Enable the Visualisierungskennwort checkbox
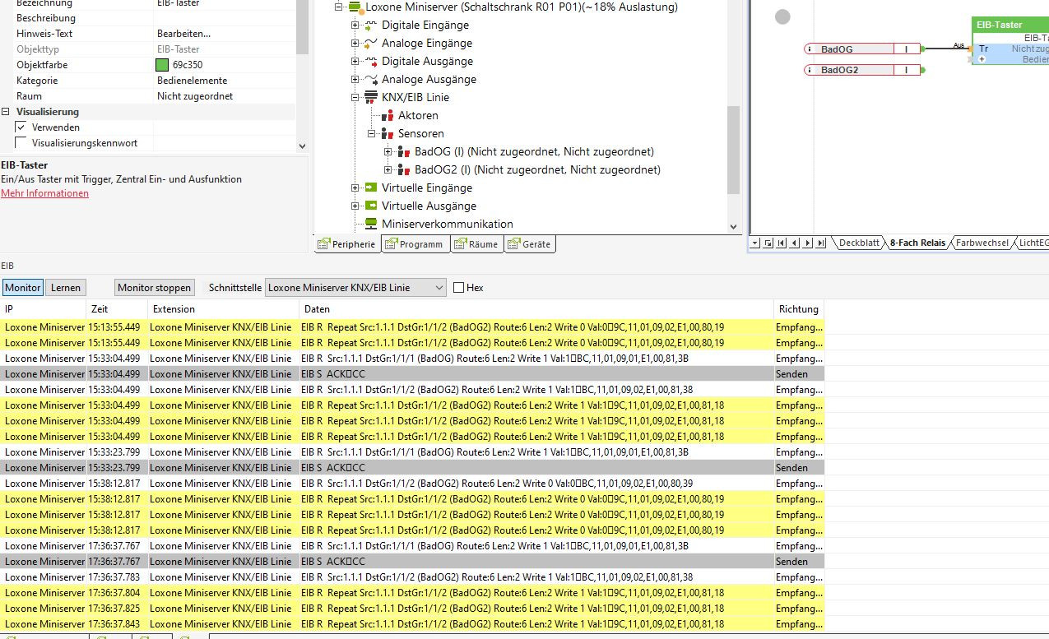The width and height of the screenshot is (1049, 639). tap(21, 143)
